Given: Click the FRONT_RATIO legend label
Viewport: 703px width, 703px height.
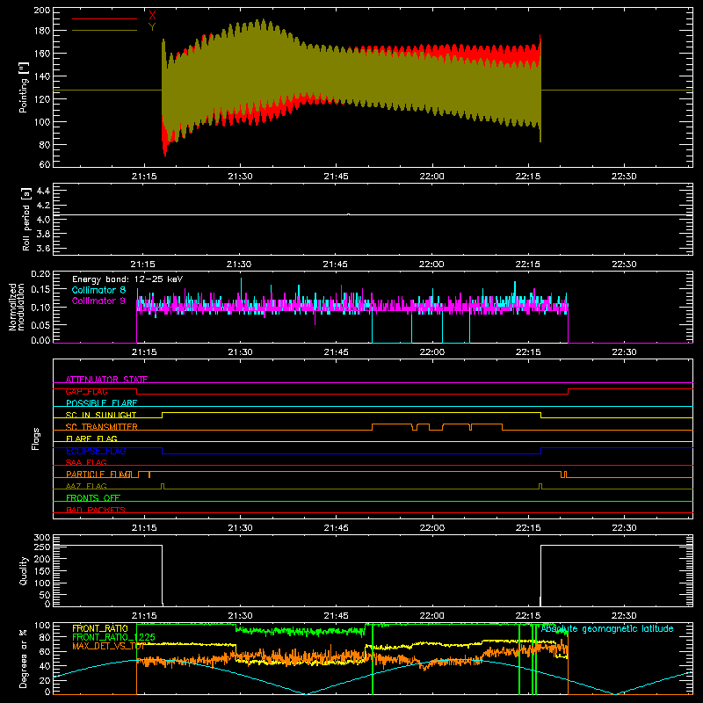Looking at the screenshot, I should 100,628.
